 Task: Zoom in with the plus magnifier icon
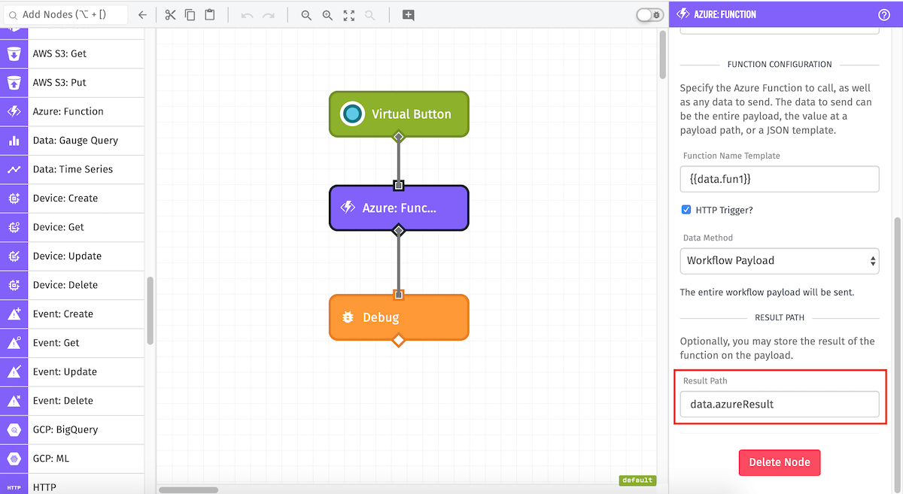(x=327, y=15)
